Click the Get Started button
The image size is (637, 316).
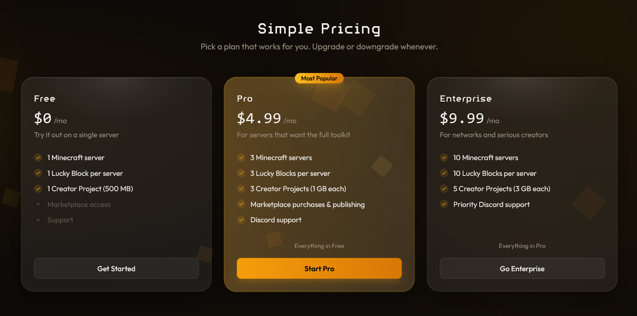tap(116, 269)
